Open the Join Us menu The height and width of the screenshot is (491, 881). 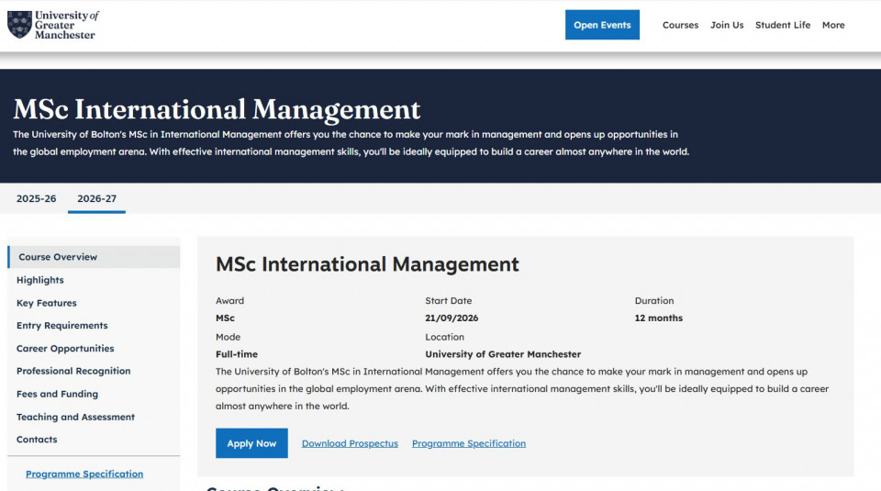tap(727, 25)
